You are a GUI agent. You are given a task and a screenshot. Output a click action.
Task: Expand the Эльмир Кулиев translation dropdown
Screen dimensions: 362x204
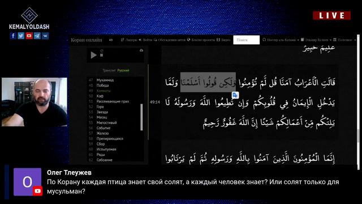[316, 40]
